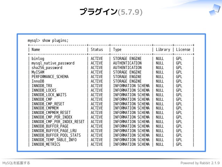222x167 pixels.
Task: Select the INNODB_CMP_PER_INDEX_RESET plugin name
Action: click(58, 122)
